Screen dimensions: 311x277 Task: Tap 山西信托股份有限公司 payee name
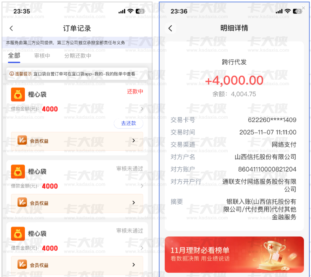(266, 157)
